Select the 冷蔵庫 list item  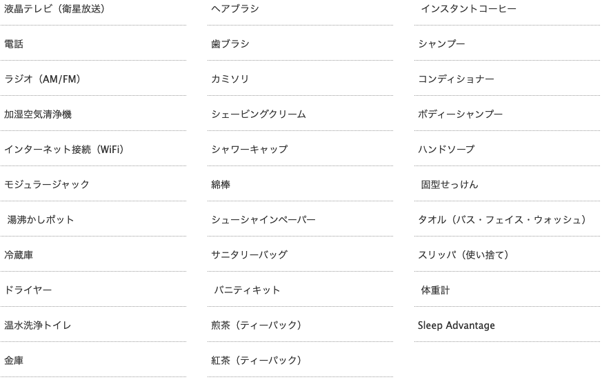point(19,255)
